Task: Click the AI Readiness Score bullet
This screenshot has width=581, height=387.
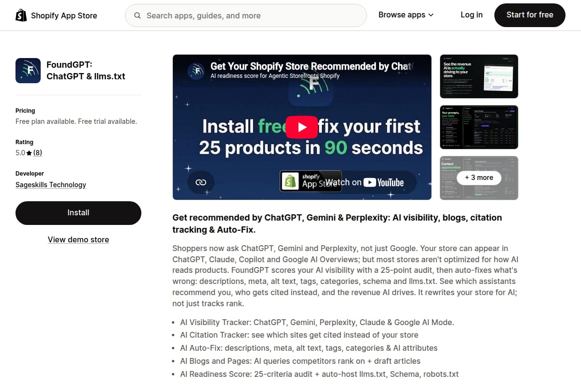Action: [320, 374]
